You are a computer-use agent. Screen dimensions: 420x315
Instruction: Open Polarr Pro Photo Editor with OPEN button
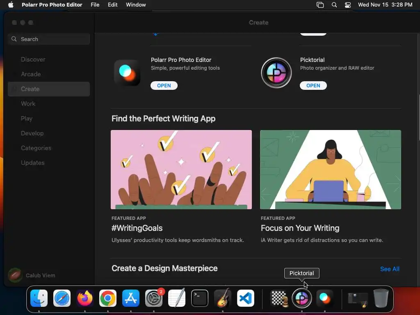(x=164, y=85)
